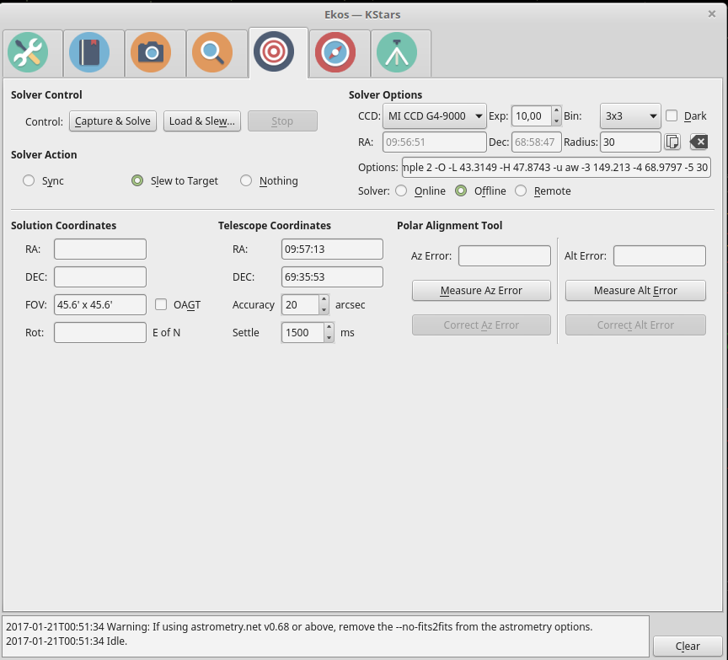
Task: Edit the Radius field
Action: tap(630, 142)
